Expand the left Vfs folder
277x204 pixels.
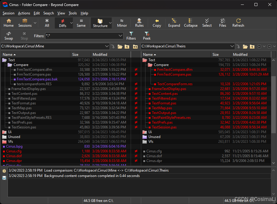[x=5, y=142]
